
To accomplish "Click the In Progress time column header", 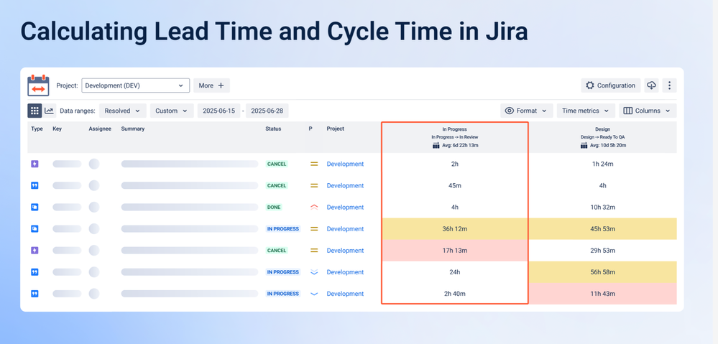I will tap(455, 137).
